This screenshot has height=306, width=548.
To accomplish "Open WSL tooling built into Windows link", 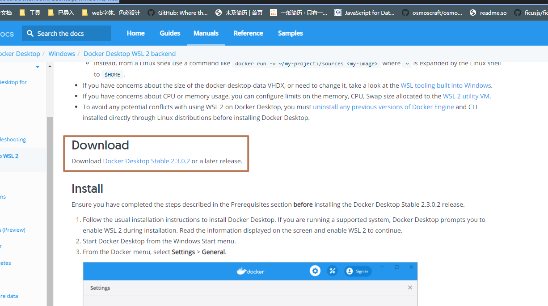I will tap(446, 85).
